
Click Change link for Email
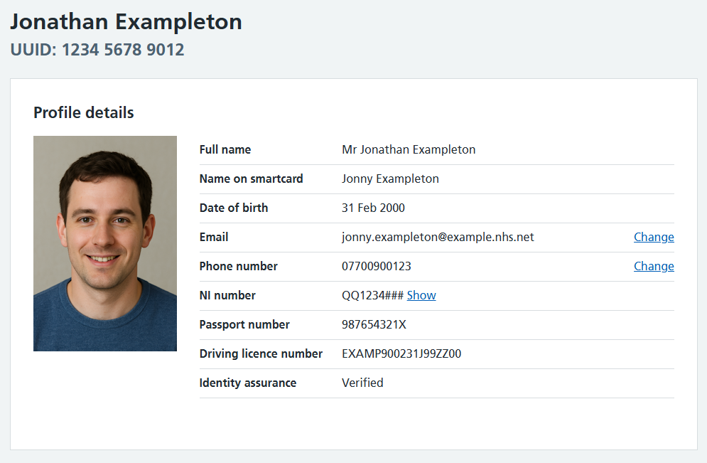654,237
